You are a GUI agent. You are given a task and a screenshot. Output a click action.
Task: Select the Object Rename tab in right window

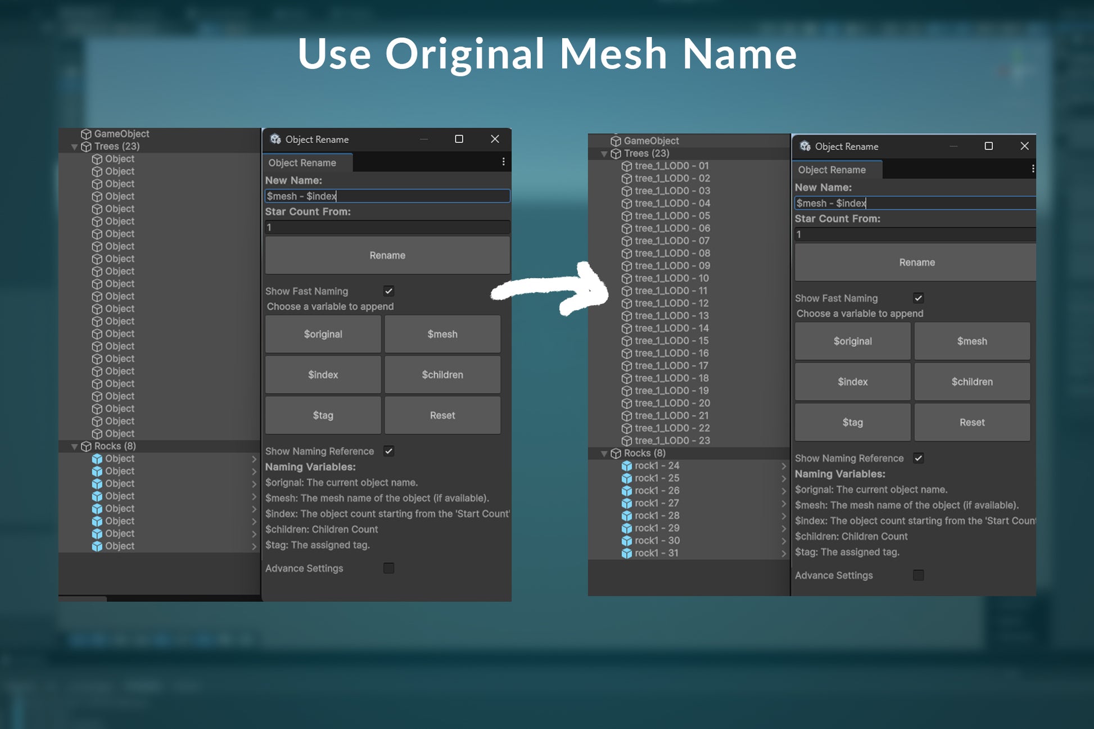pos(832,170)
